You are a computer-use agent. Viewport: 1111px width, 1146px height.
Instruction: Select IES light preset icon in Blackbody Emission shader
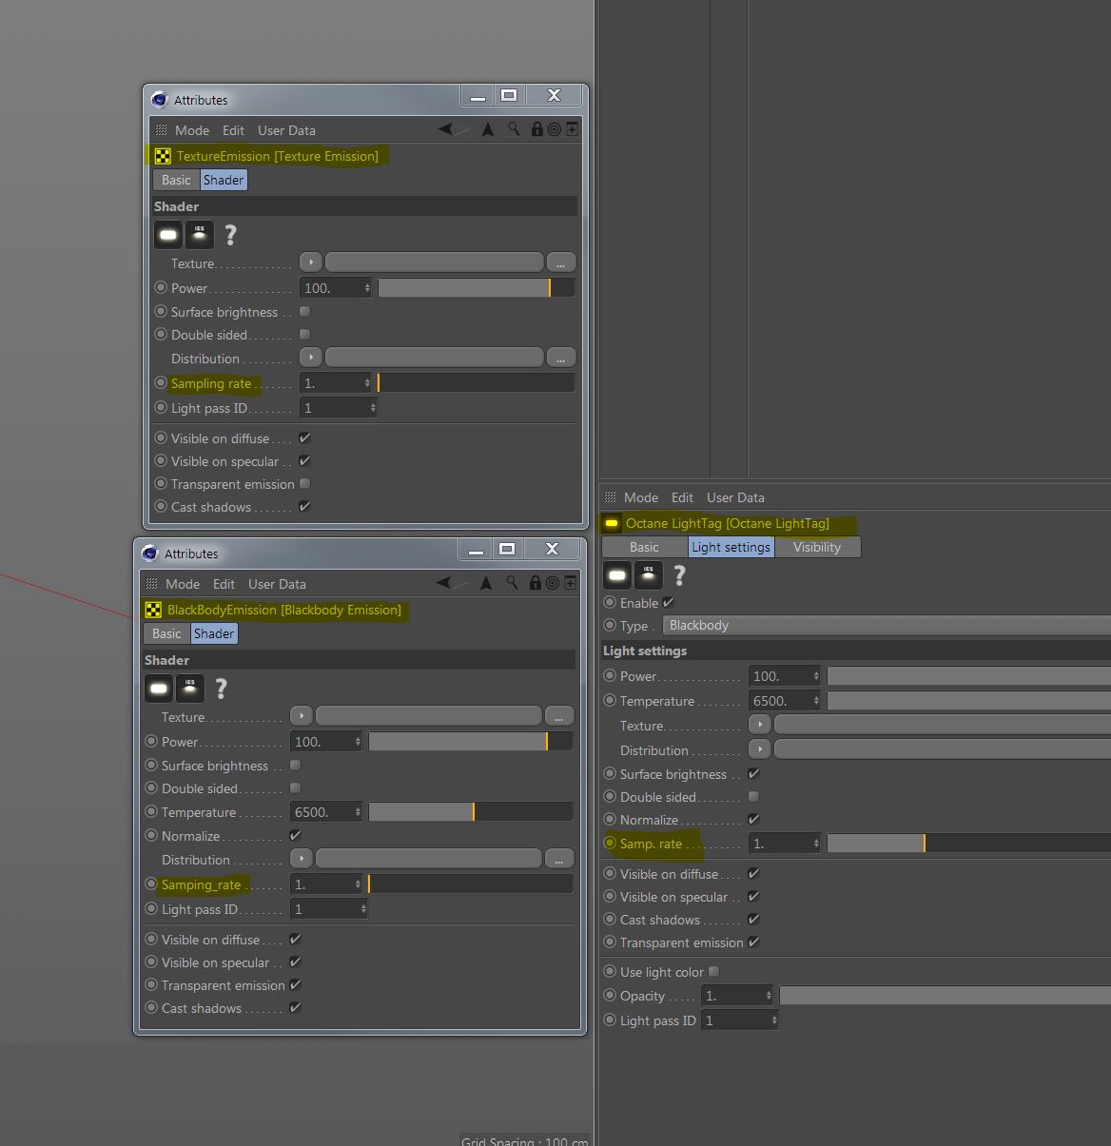click(190, 688)
